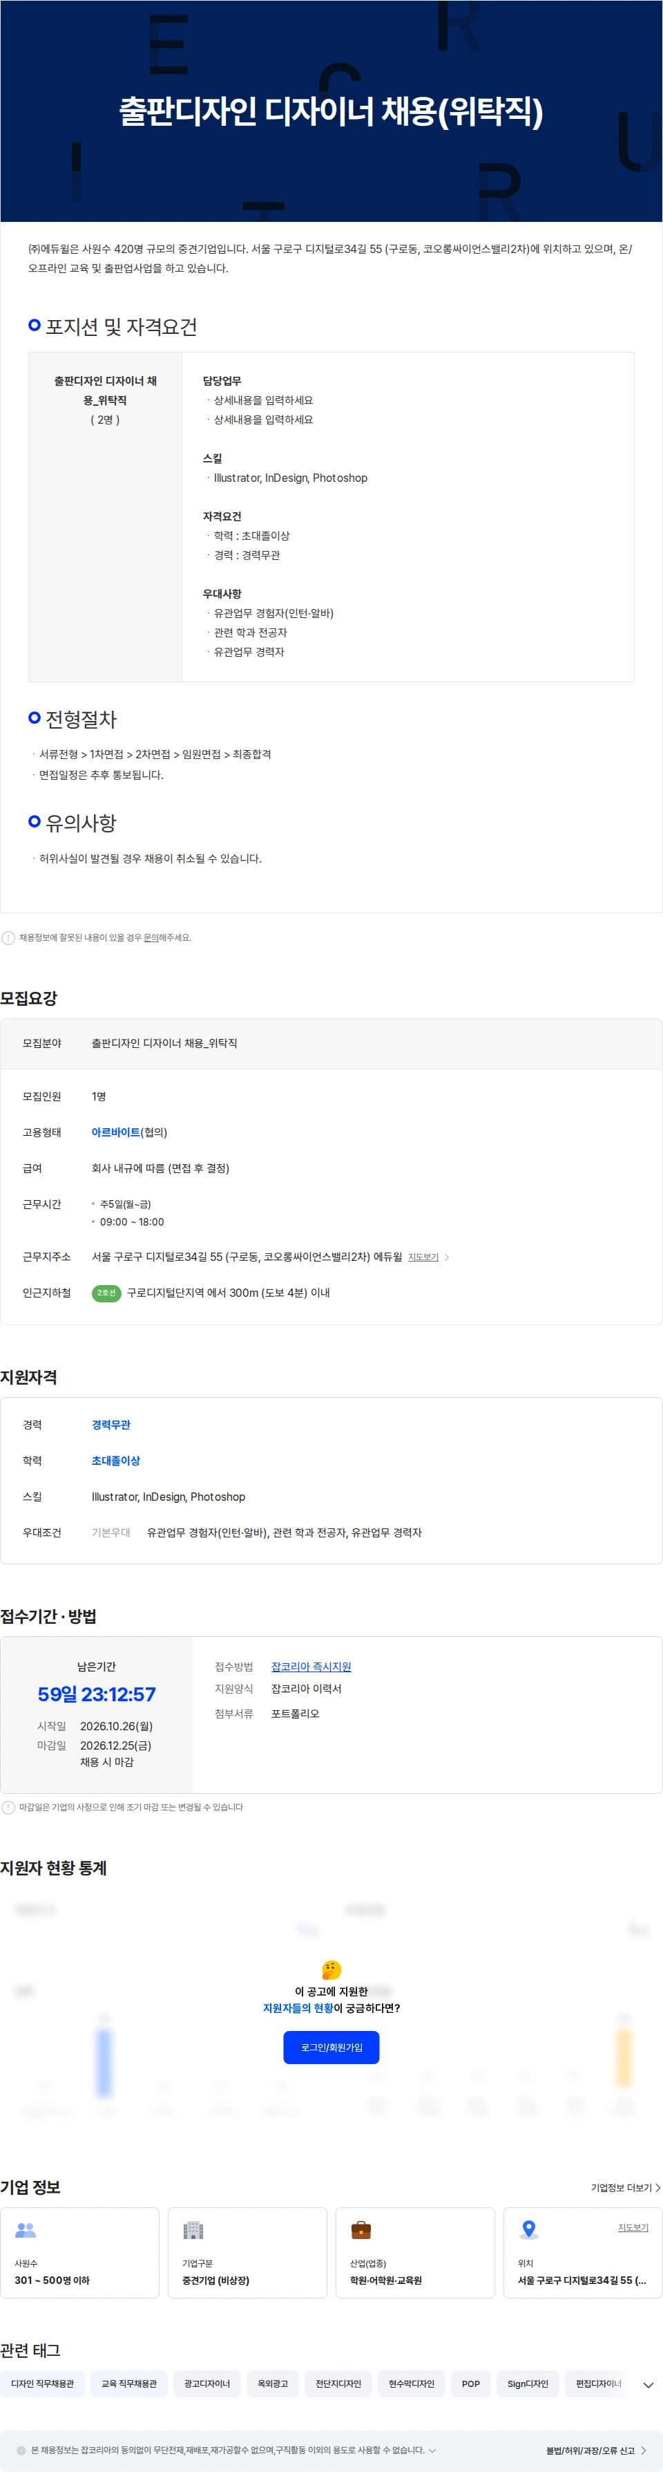Click the 09:00 ~ 18:00 working hours text
This screenshot has width=663, height=2472.
pos(132,1223)
